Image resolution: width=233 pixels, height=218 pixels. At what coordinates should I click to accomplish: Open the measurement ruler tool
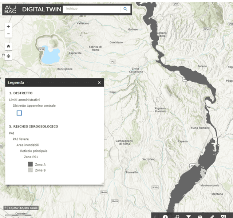(212, 216)
